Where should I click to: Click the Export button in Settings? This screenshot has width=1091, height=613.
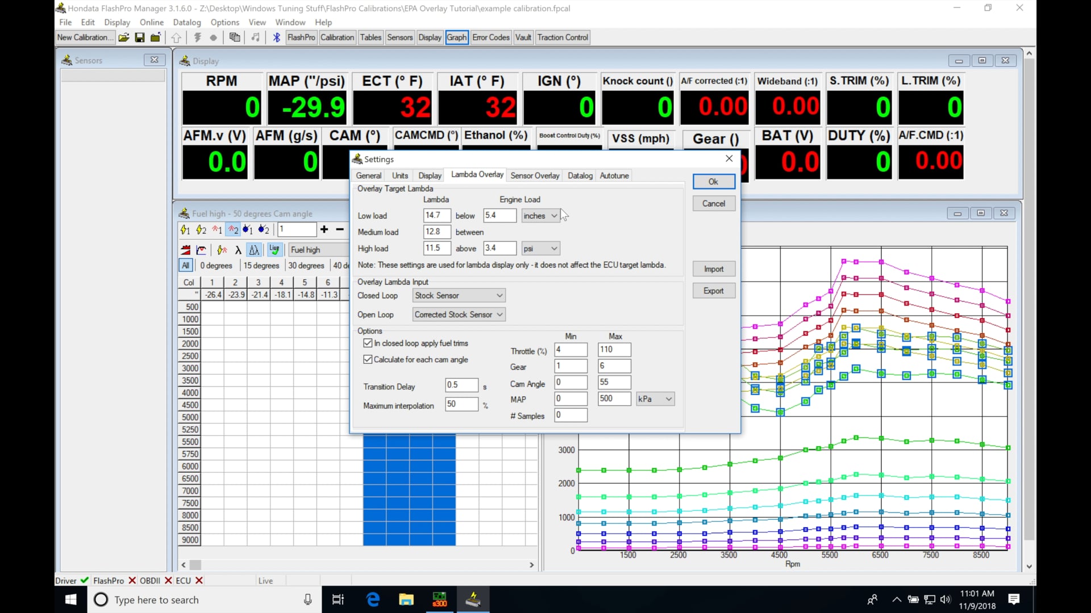coord(714,290)
